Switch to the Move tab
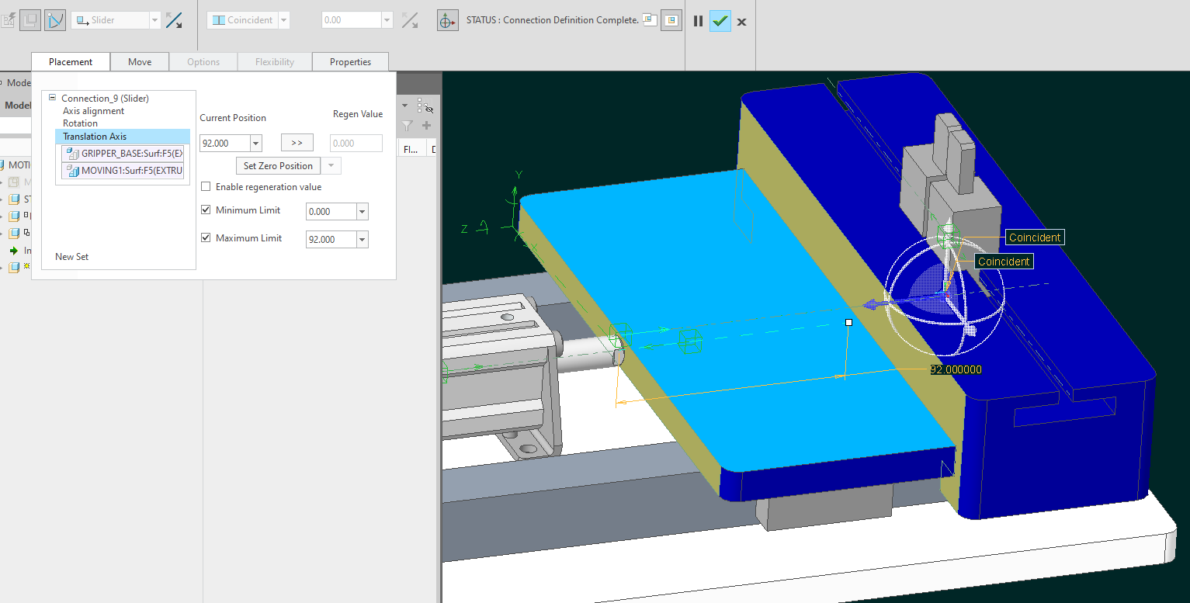Screen dimensions: 1190x603 point(140,62)
